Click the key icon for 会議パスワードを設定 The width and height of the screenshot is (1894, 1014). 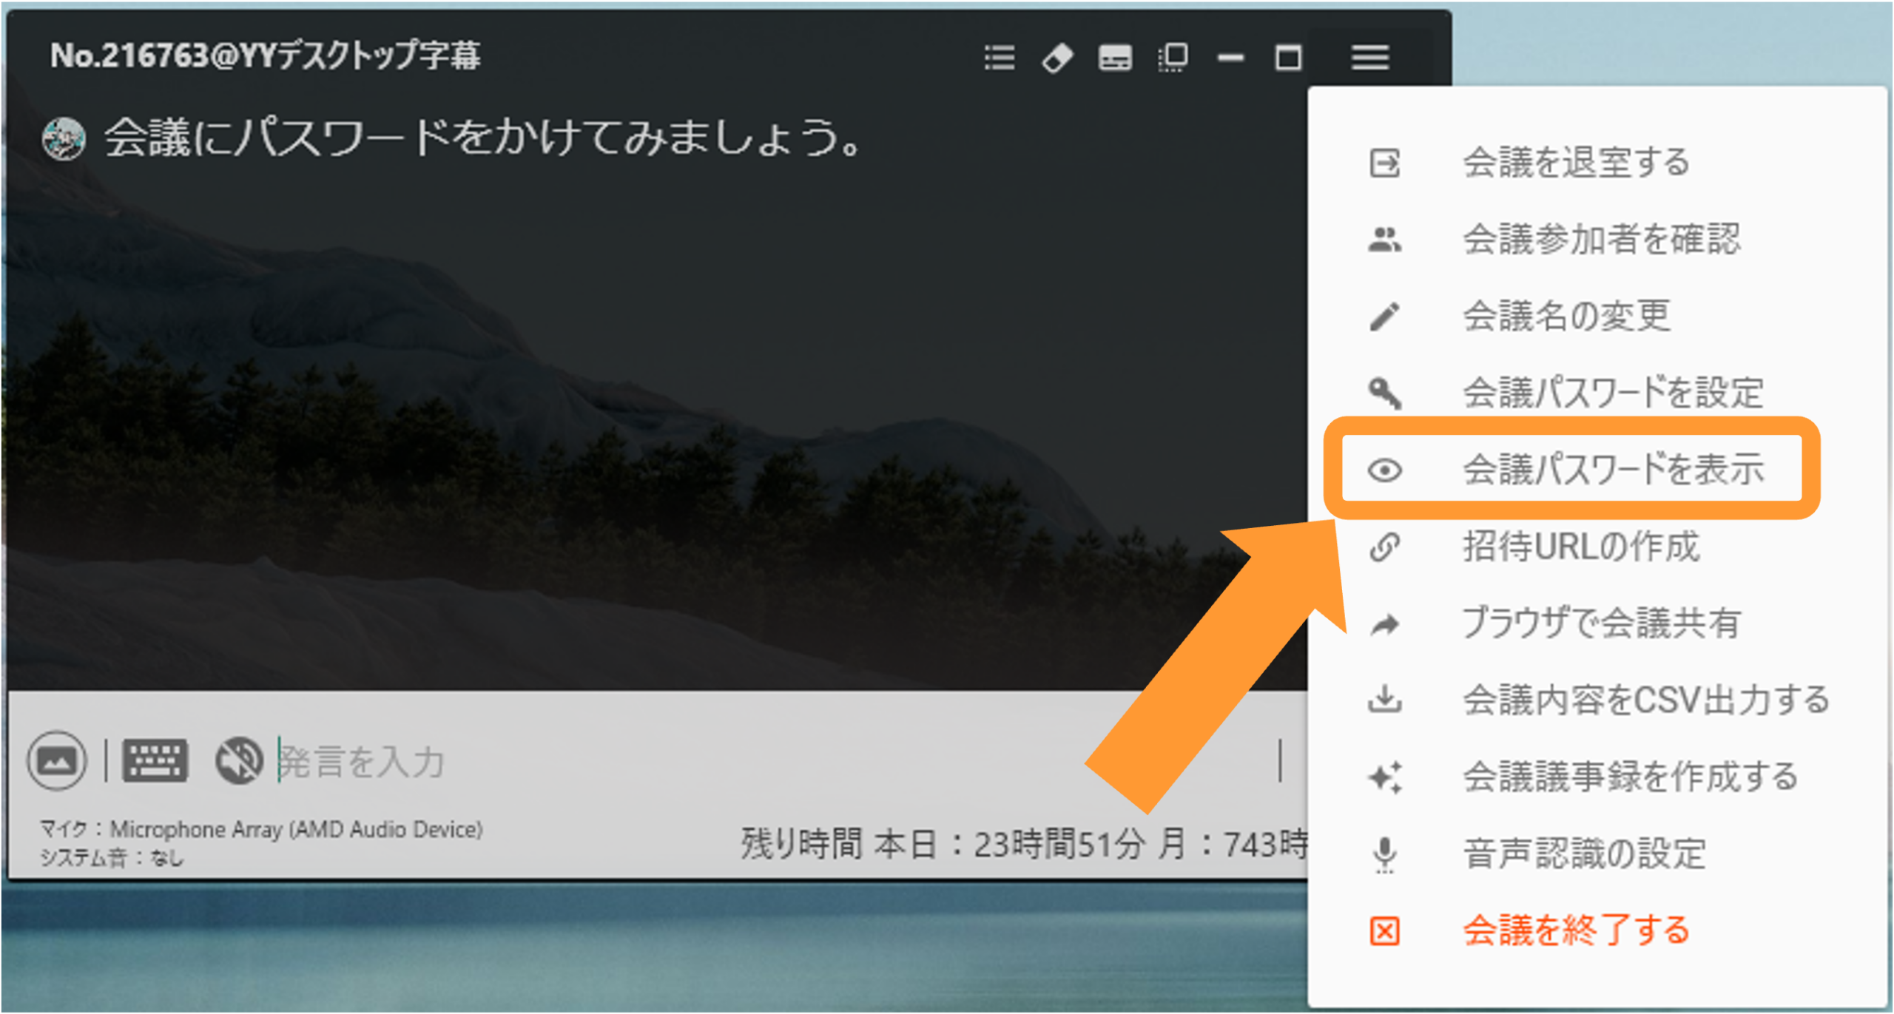(1384, 393)
